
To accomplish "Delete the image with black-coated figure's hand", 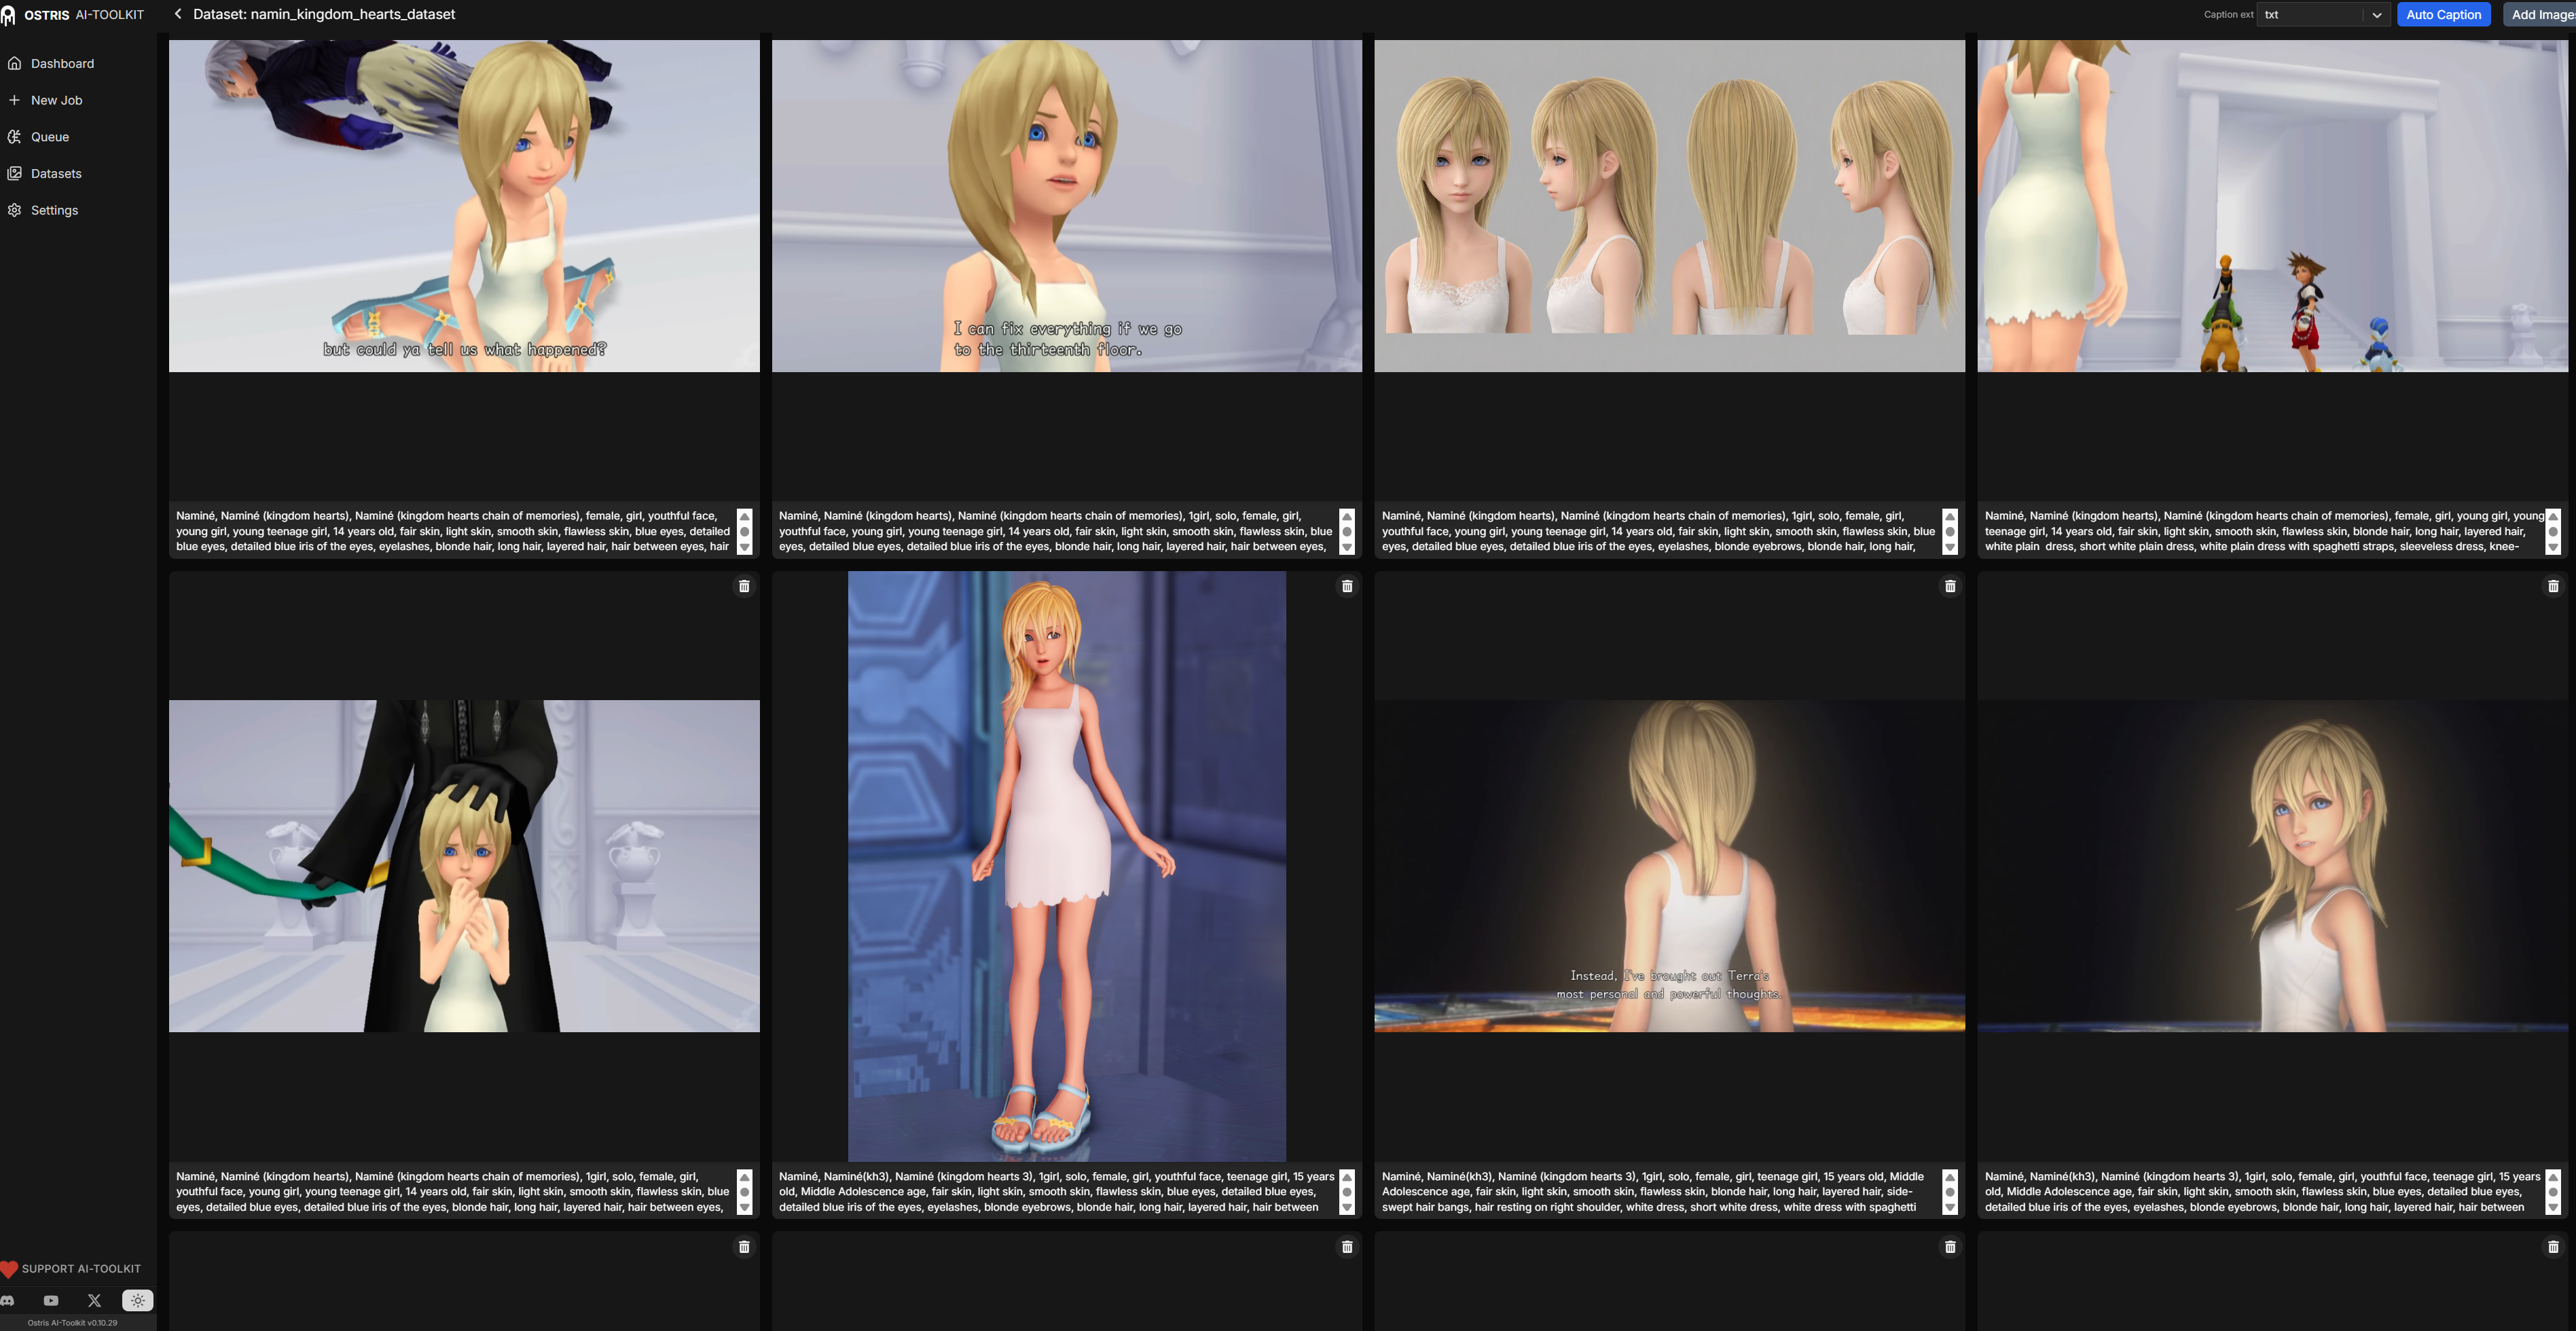I will [744, 586].
